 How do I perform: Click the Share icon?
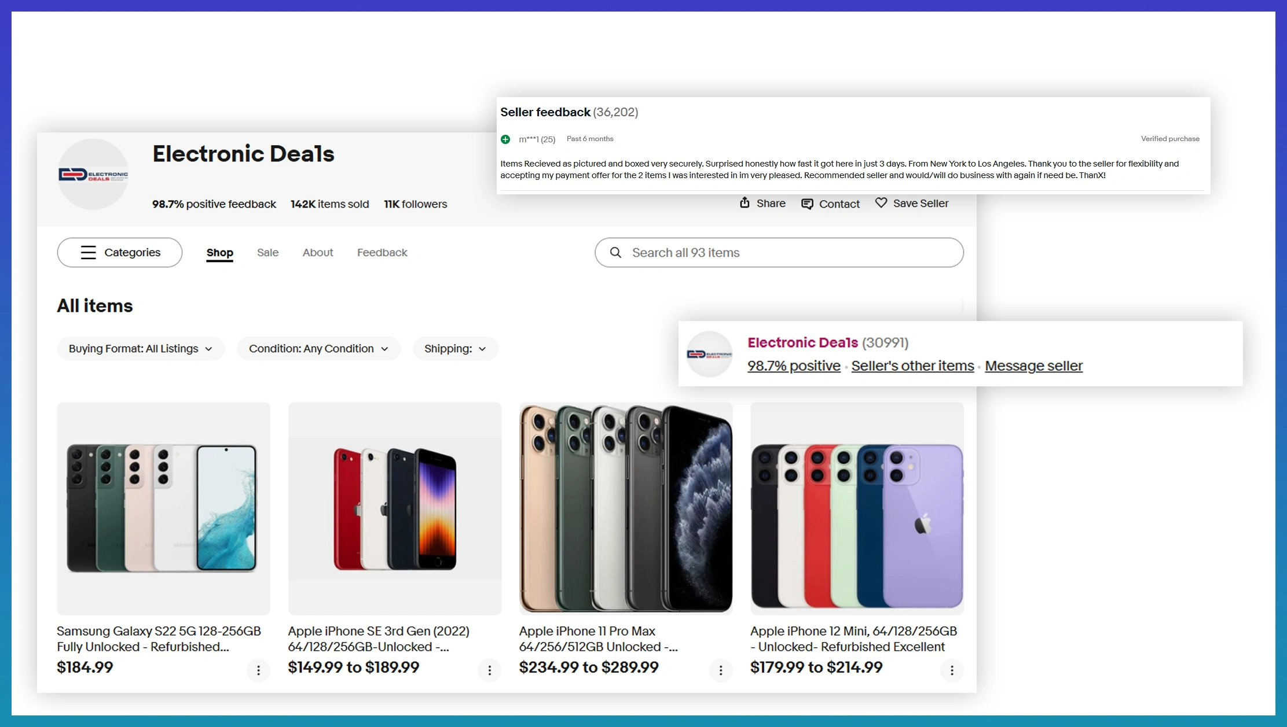(745, 202)
